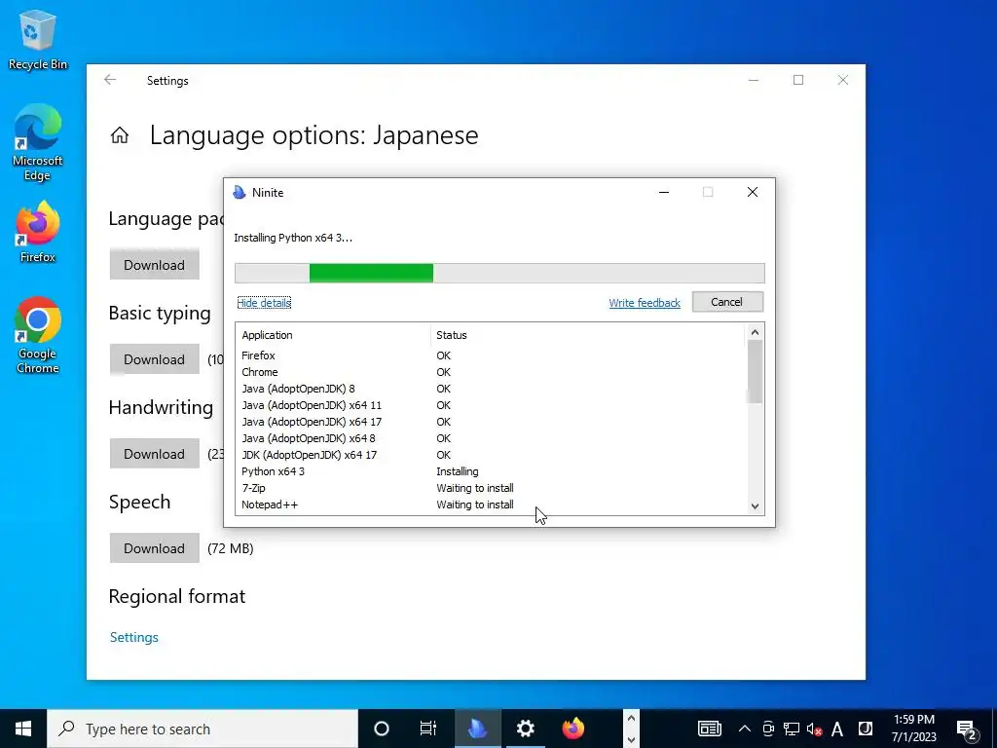Select Java (AdoptOpenJDK) x64 11 row
Viewport: 997px width, 748px height.
click(x=491, y=405)
